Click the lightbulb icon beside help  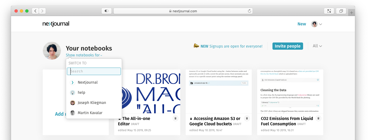(x=73, y=93)
